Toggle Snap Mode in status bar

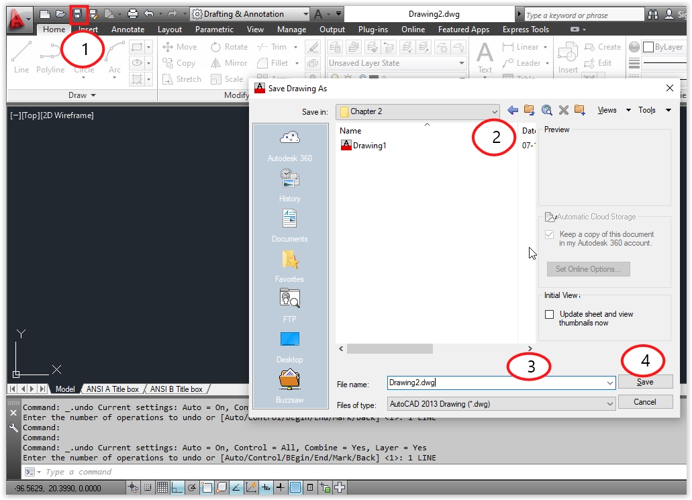[x=148, y=488]
